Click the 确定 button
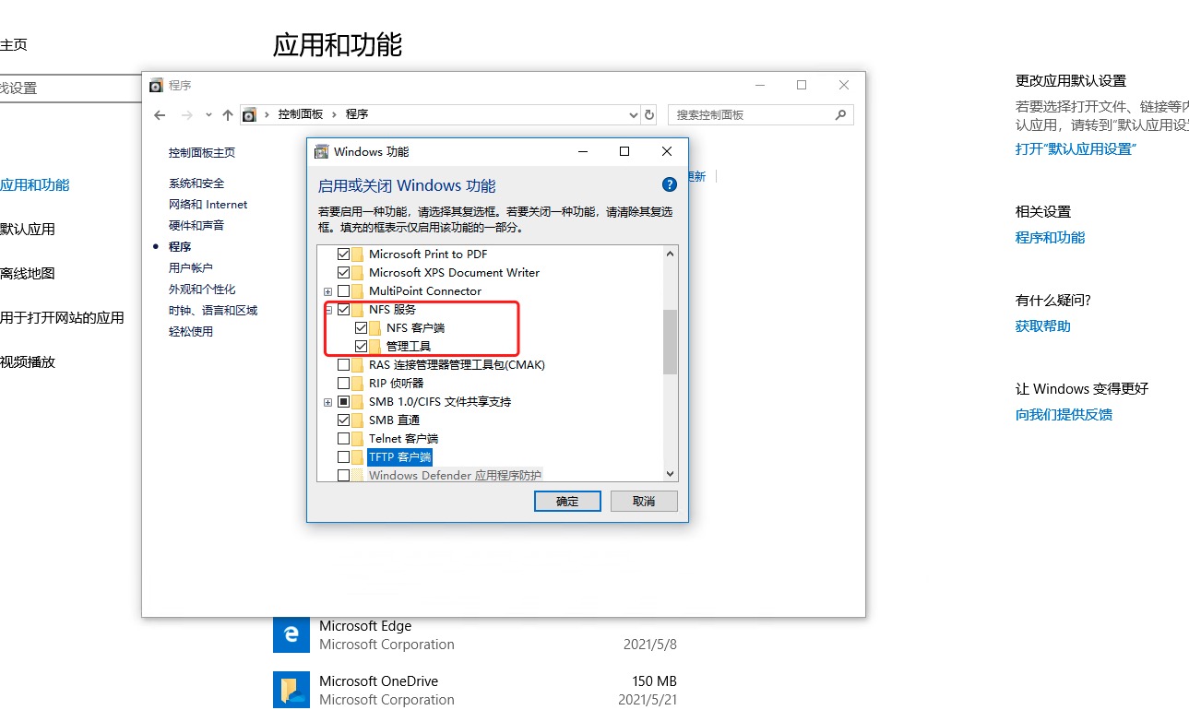This screenshot has height=722, width=1189. (567, 501)
